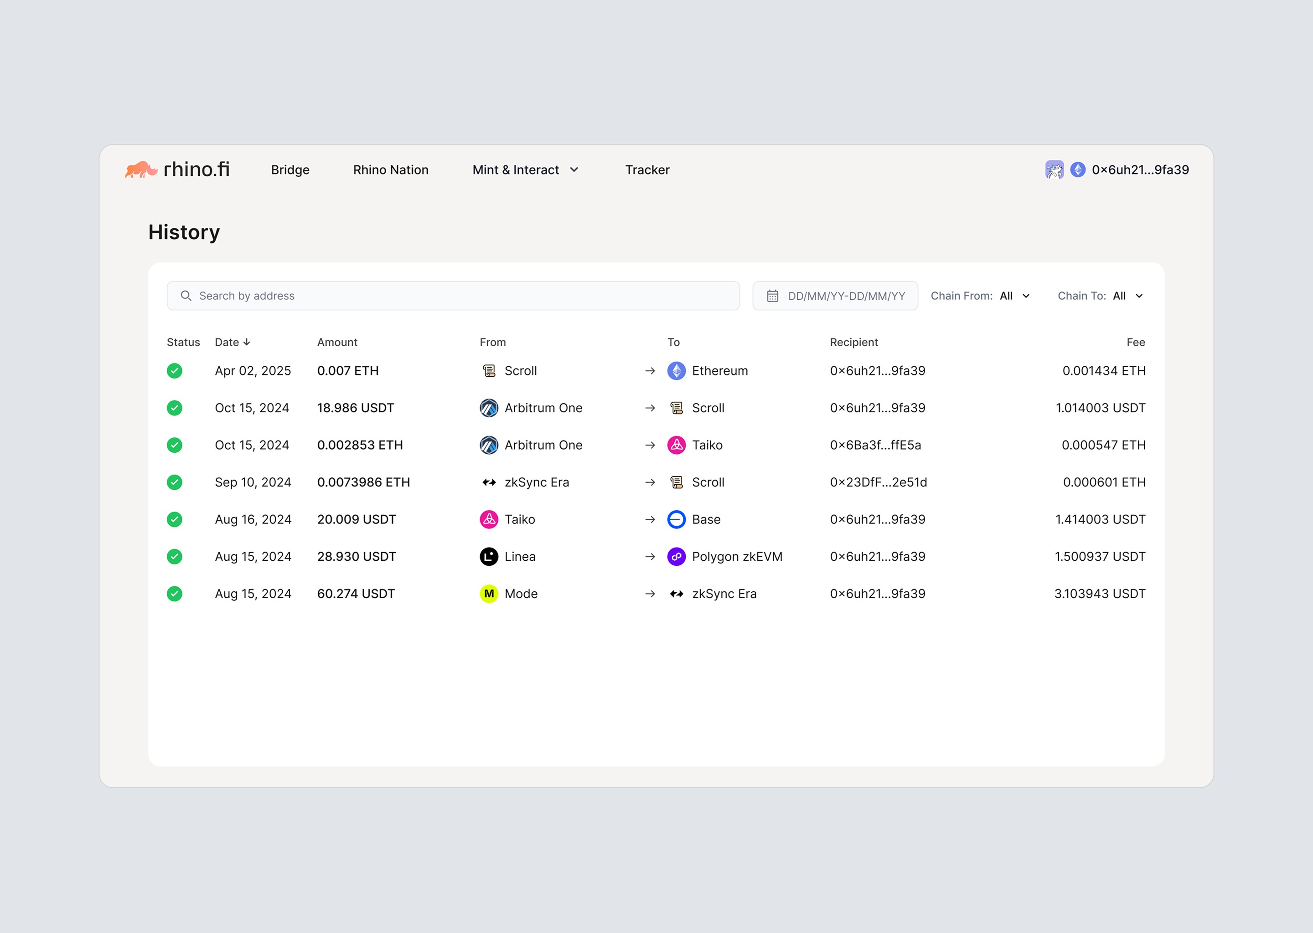
Task: Click the Mode chain icon
Action: 489,594
